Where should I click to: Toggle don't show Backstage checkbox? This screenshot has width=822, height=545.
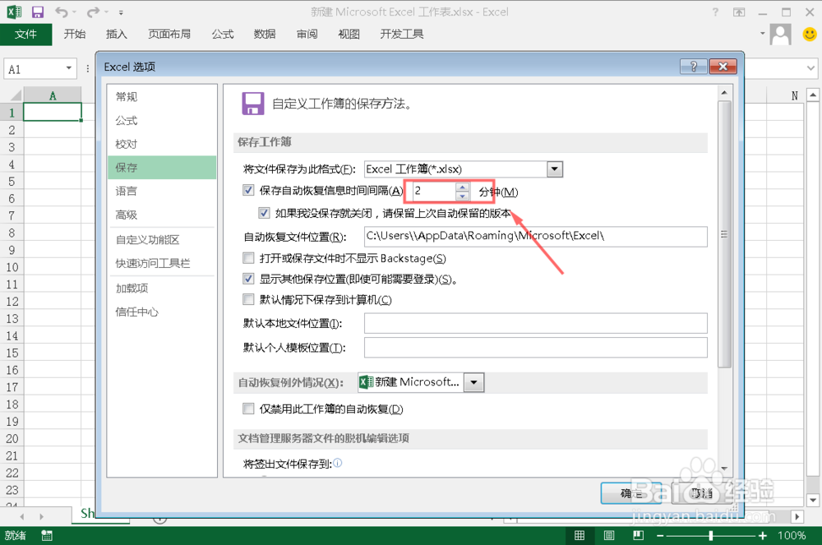248,258
